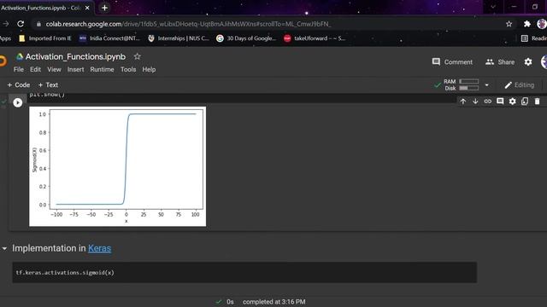Image resolution: width=547 pixels, height=307 pixels.
Task: Open the 30 Days of Google bookmark
Action: pyautogui.click(x=246, y=38)
